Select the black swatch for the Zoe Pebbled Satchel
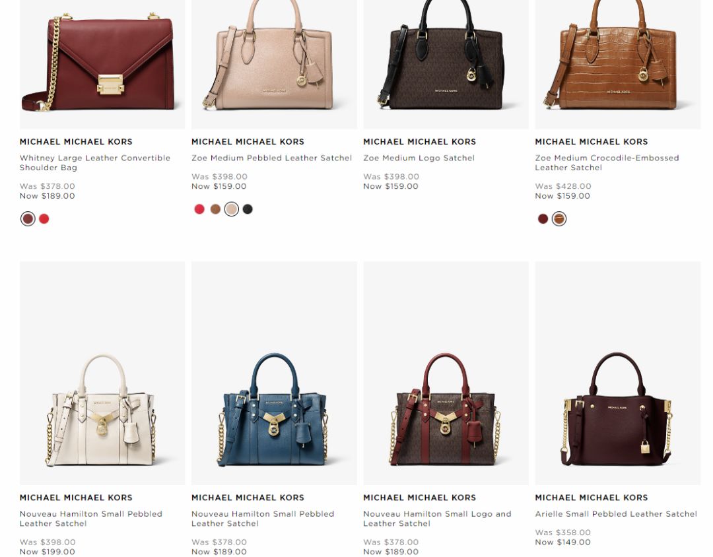The image size is (713, 557). (x=248, y=209)
